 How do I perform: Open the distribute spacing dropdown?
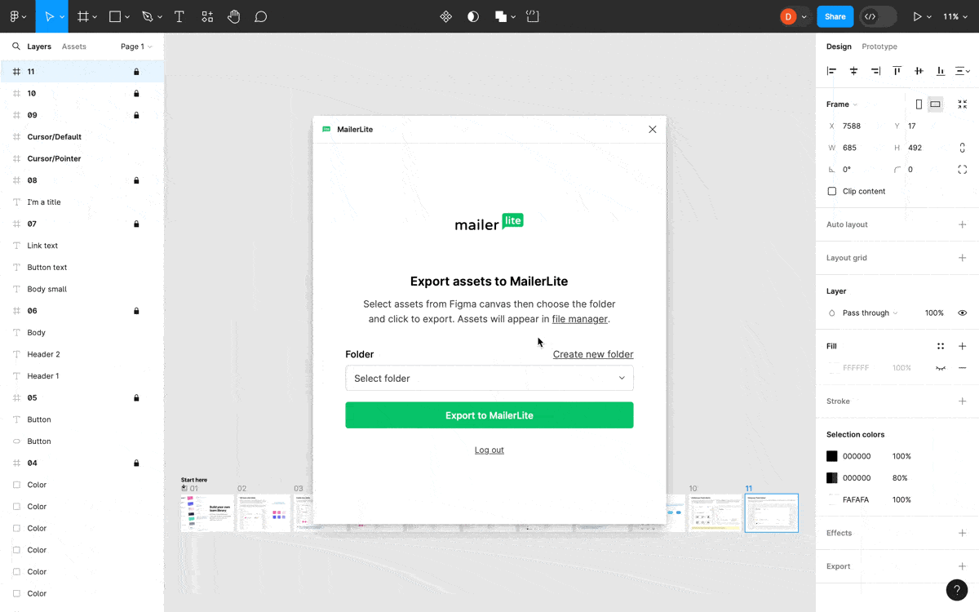coord(963,71)
